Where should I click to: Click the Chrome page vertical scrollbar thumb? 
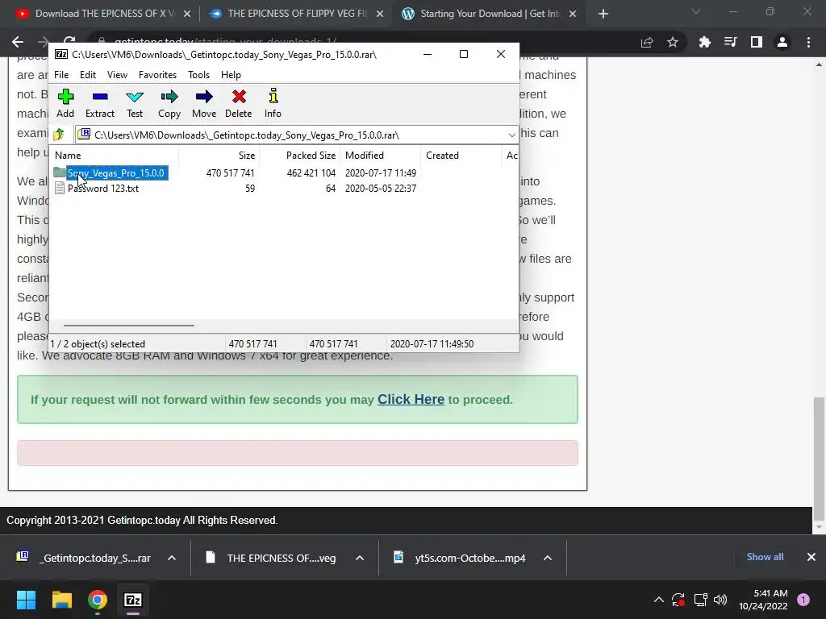(x=819, y=458)
